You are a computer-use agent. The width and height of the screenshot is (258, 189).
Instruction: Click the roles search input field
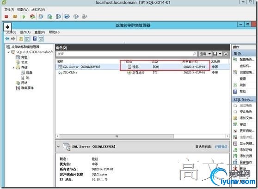[x=126, y=54]
